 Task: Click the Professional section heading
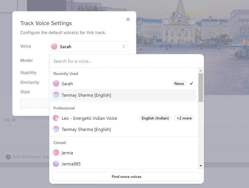(64, 108)
